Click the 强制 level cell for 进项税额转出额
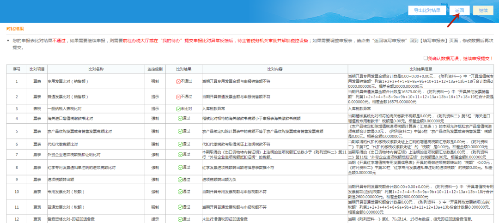This screenshot has height=223, width=499. (155, 180)
